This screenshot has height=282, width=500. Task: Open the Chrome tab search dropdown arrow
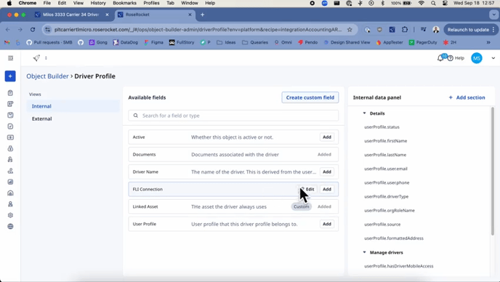493,15
